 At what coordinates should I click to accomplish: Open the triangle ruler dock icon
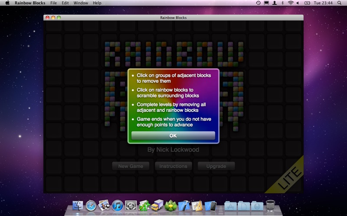pyautogui.click(x=197, y=206)
